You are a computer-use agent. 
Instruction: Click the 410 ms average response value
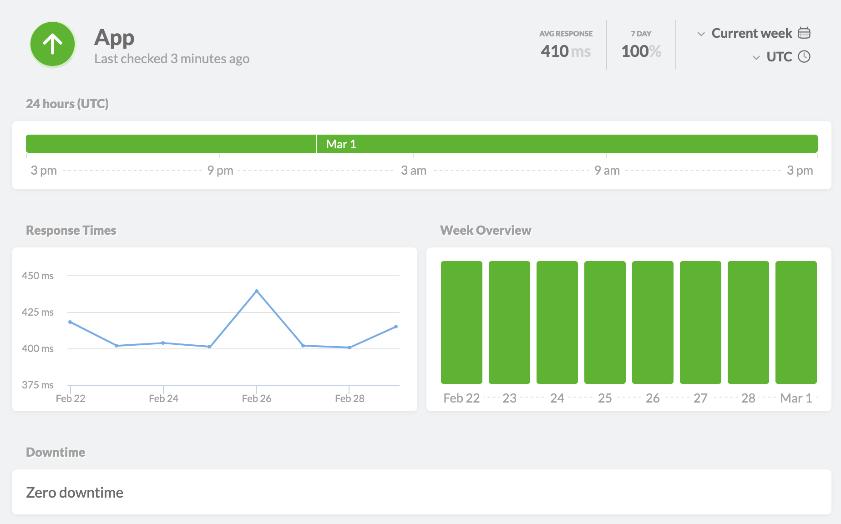[x=566, y=51]
